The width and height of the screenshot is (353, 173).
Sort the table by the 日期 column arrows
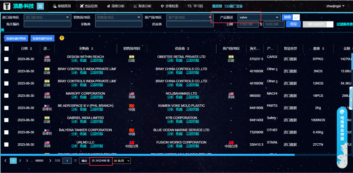[31, 49]
